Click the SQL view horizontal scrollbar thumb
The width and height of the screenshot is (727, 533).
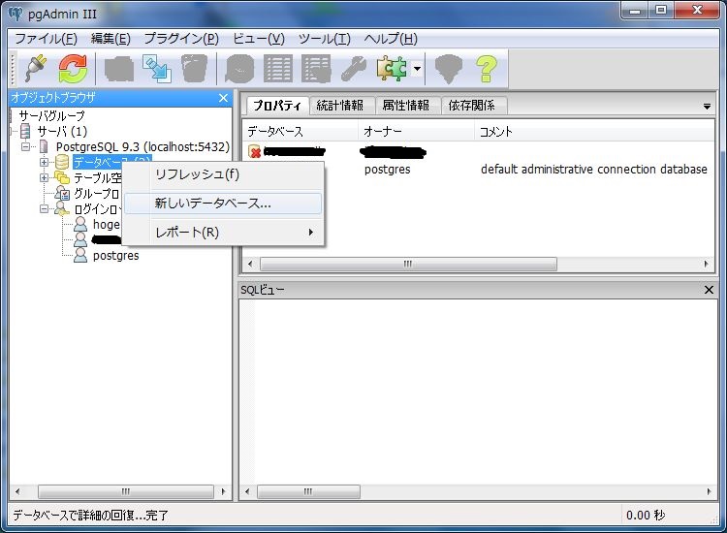(308, 491)
